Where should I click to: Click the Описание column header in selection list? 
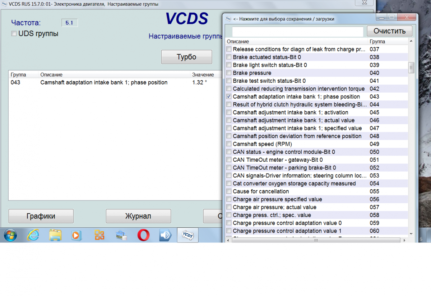point(238,42)
